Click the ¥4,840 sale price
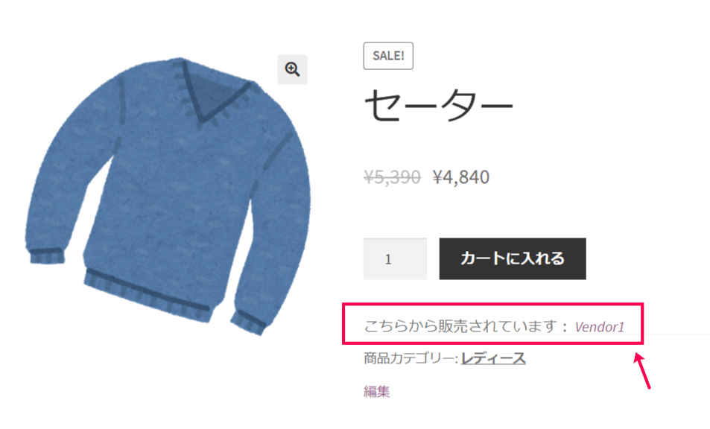The image size is (710, 429). click(461, 177)
